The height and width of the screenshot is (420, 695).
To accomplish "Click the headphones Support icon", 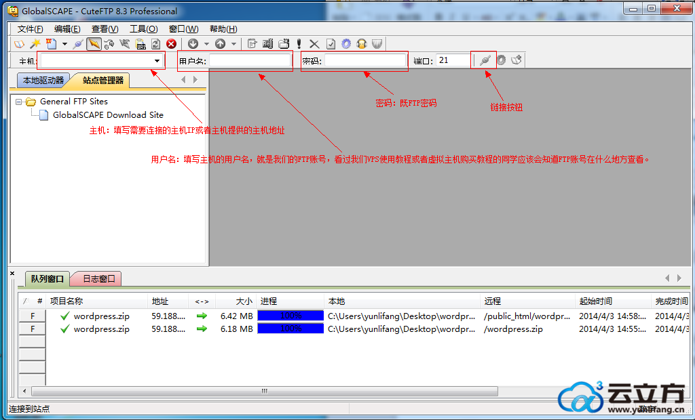I will 362,44.
